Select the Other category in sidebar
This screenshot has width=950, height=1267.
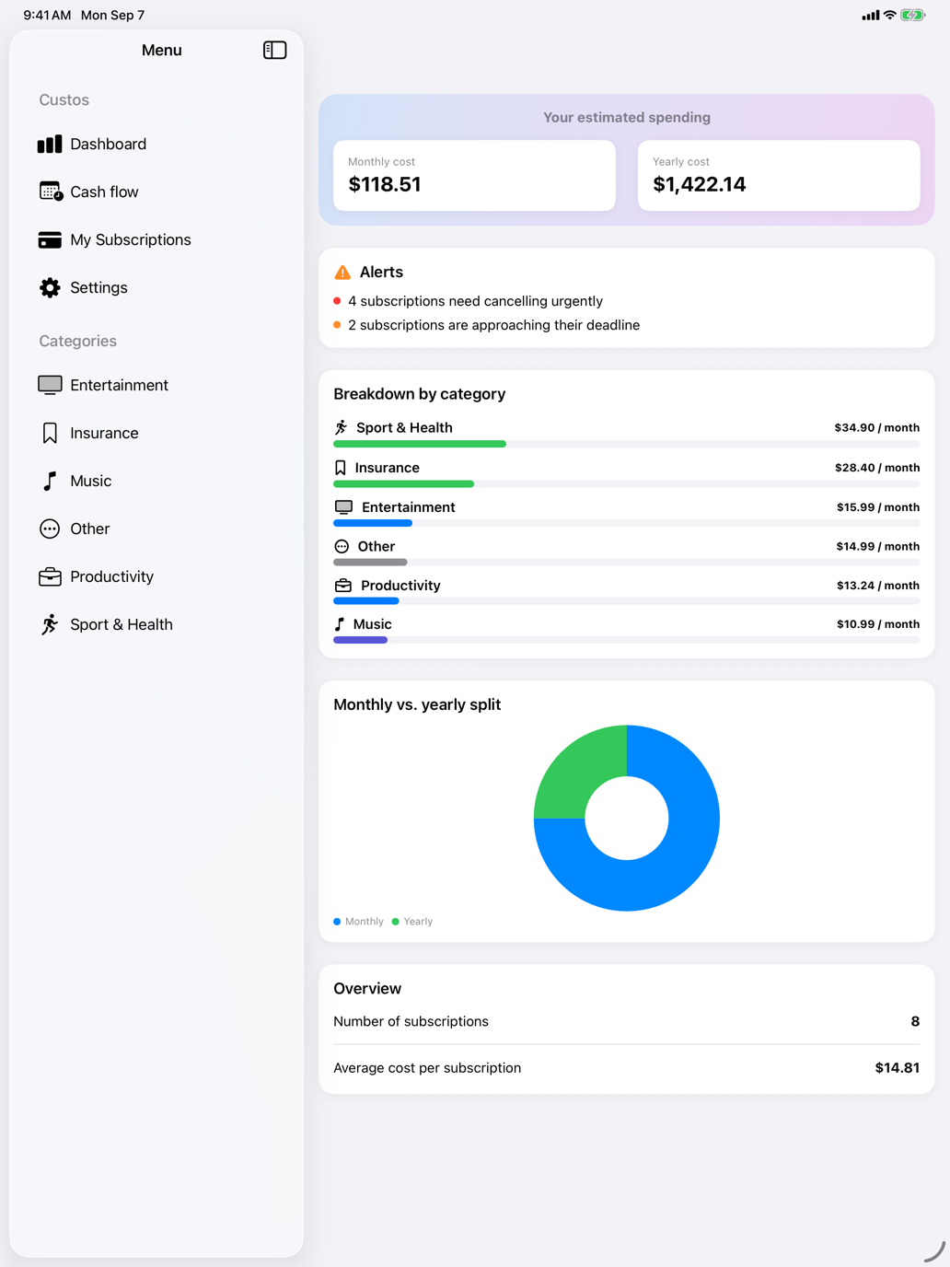[x=156, y=529]
